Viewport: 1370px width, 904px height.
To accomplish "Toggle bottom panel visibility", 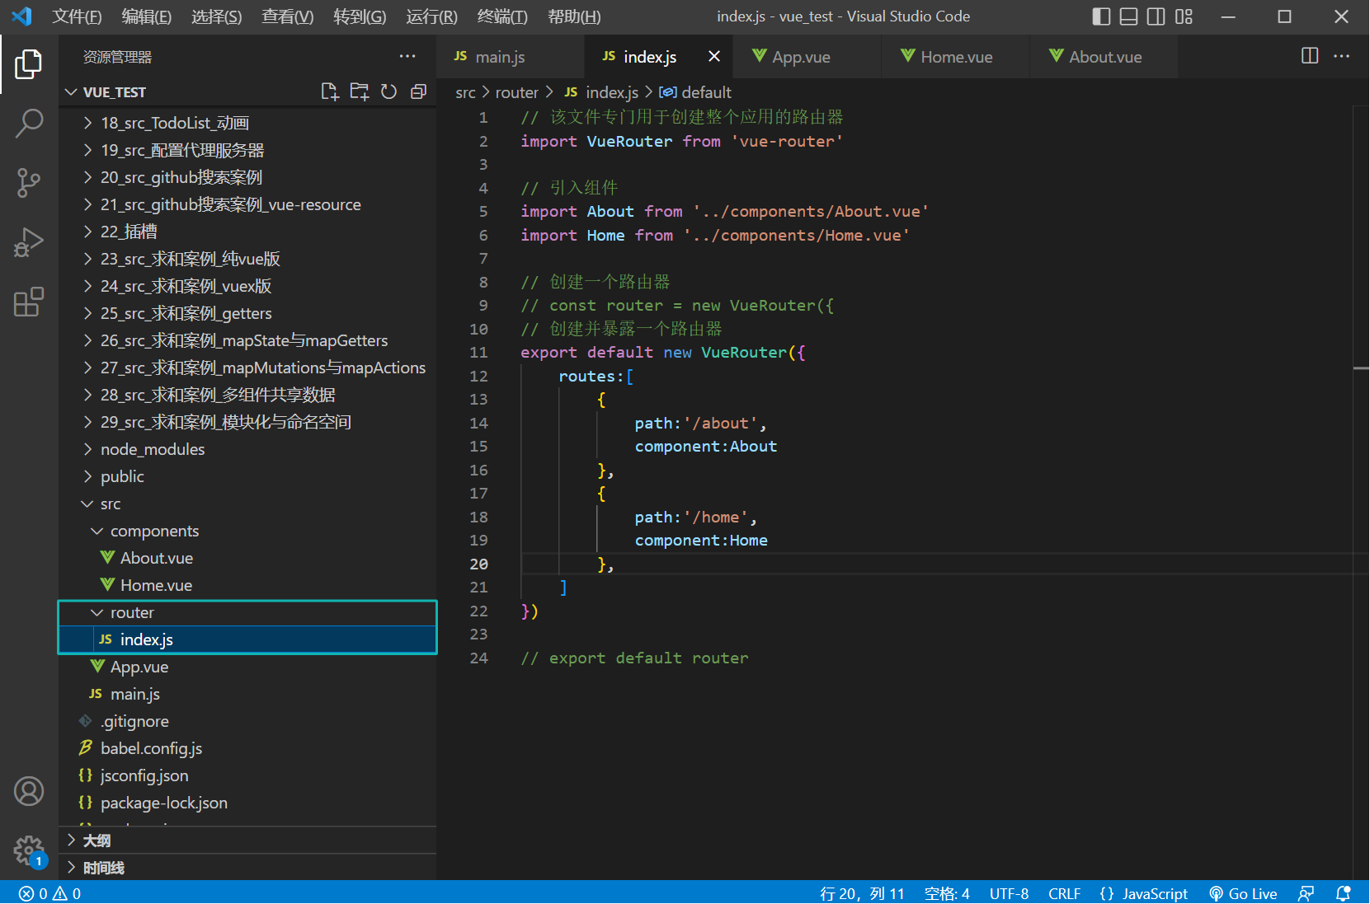I will (x=1129, y=16).
